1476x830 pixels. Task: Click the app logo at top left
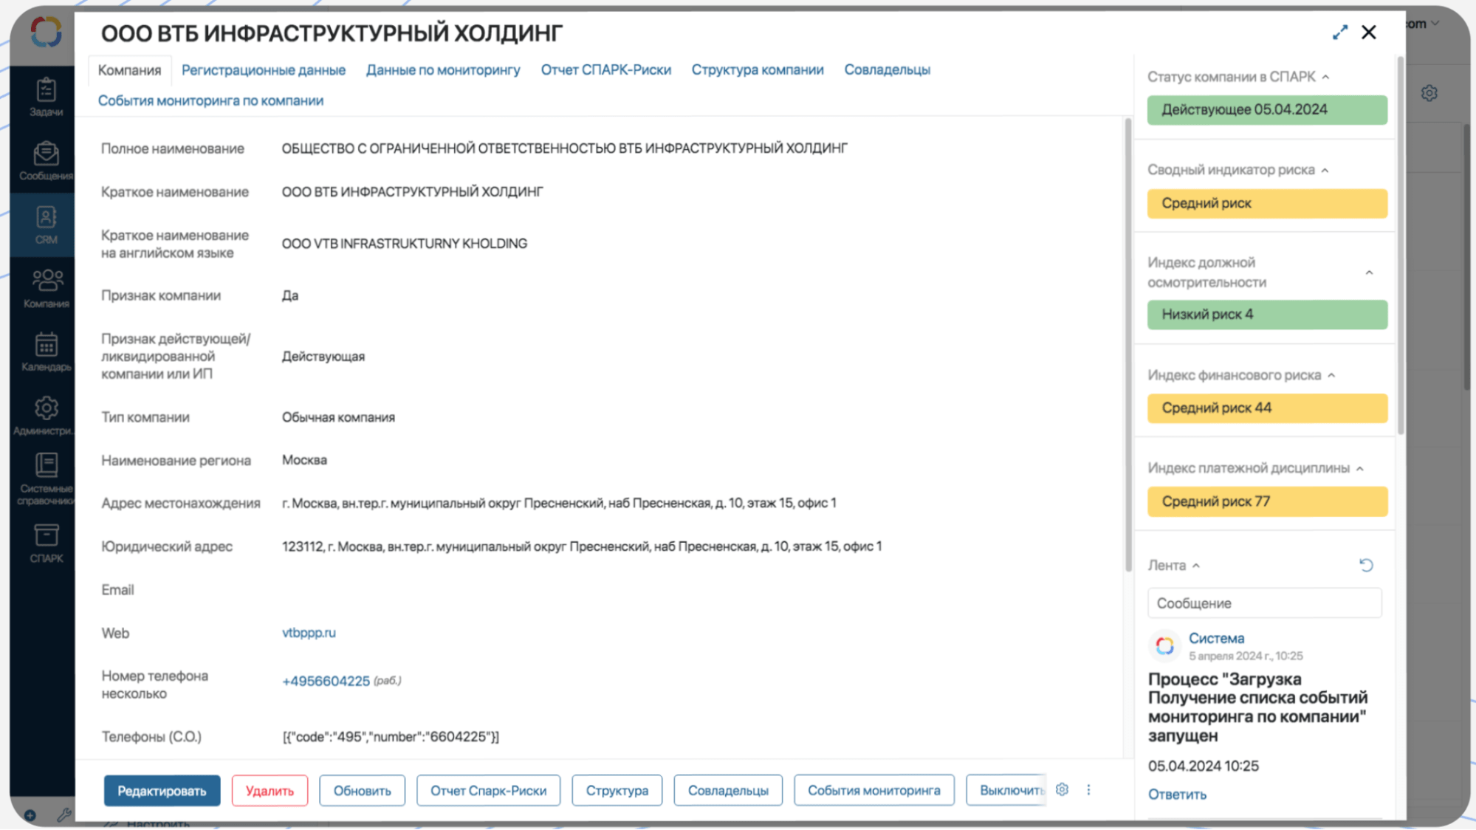[x=46, y=32]
